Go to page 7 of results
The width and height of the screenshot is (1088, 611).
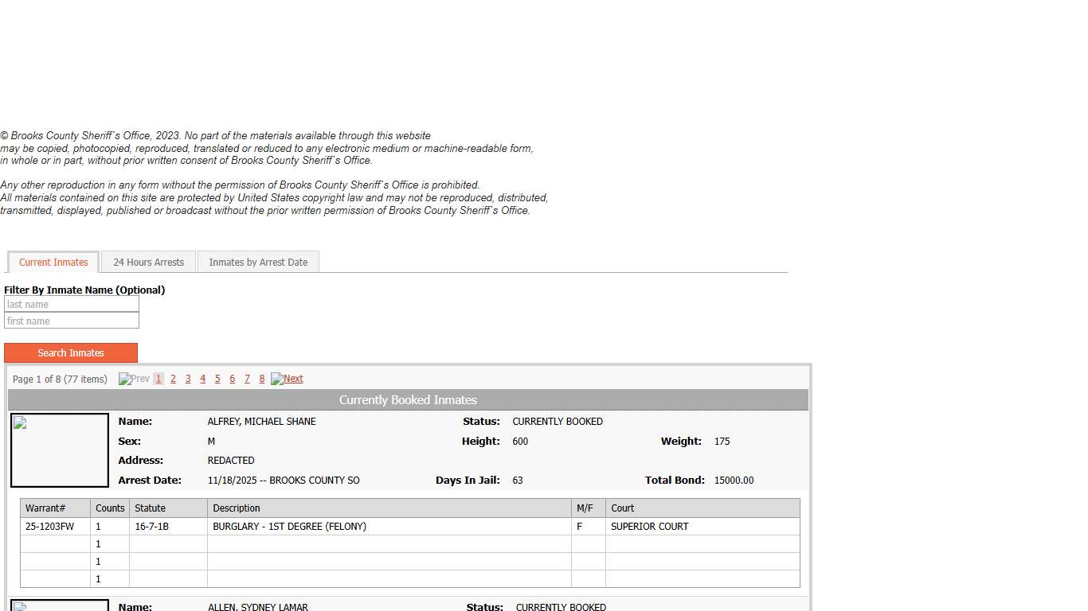coord(247,379)
